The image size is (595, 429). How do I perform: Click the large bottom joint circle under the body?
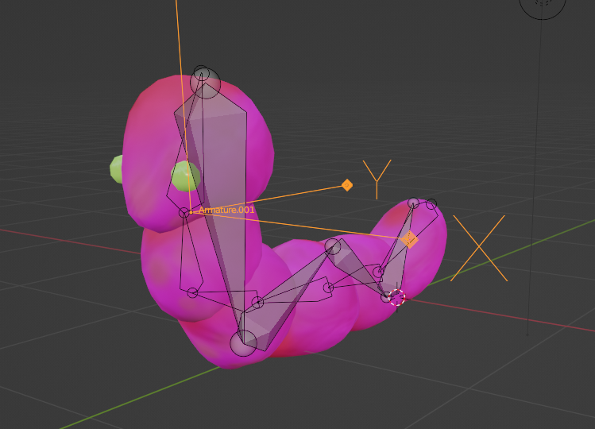coord(243,343)
